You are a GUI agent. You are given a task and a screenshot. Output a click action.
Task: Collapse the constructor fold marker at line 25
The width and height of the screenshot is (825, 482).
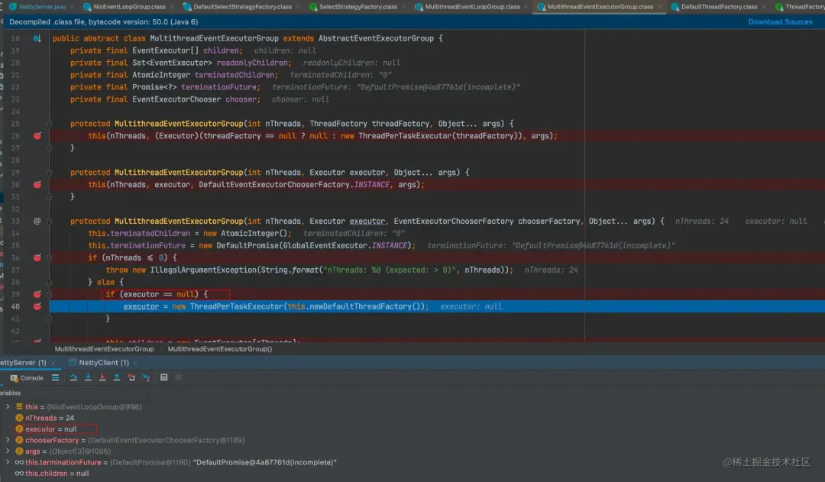(x=49, y=124)
